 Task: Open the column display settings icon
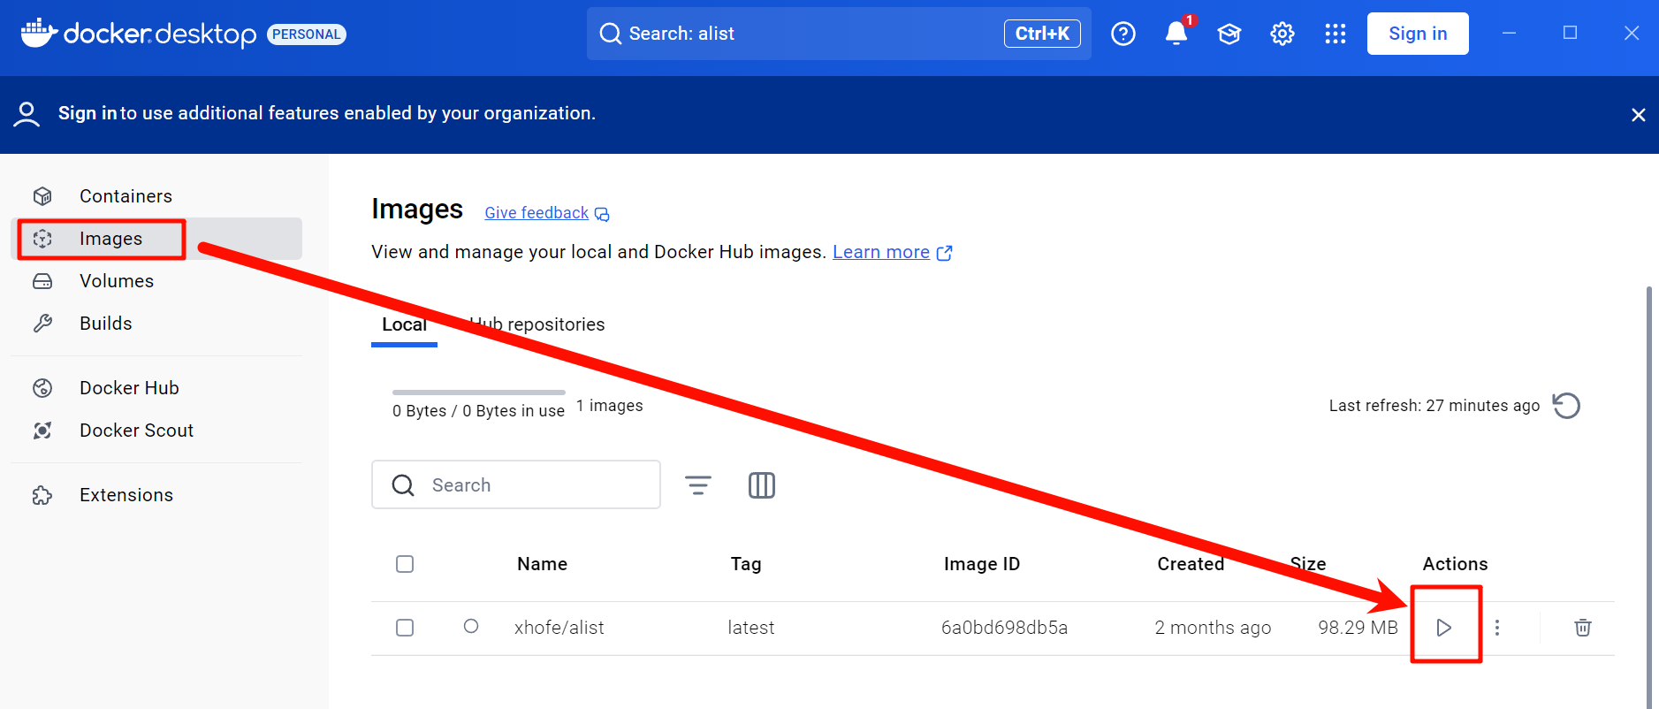tap(762, 485)
